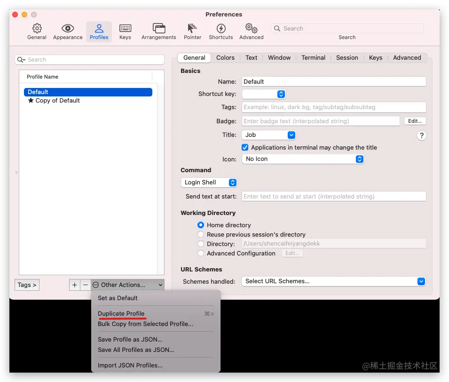Click the Preferences toolbar Search field
Screen dimensions: 449x382
coord(347,28)
